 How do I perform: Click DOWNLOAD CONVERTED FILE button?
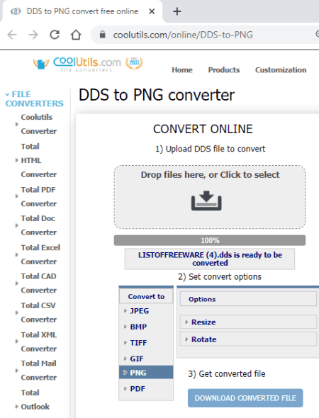[x=245, y=398]
